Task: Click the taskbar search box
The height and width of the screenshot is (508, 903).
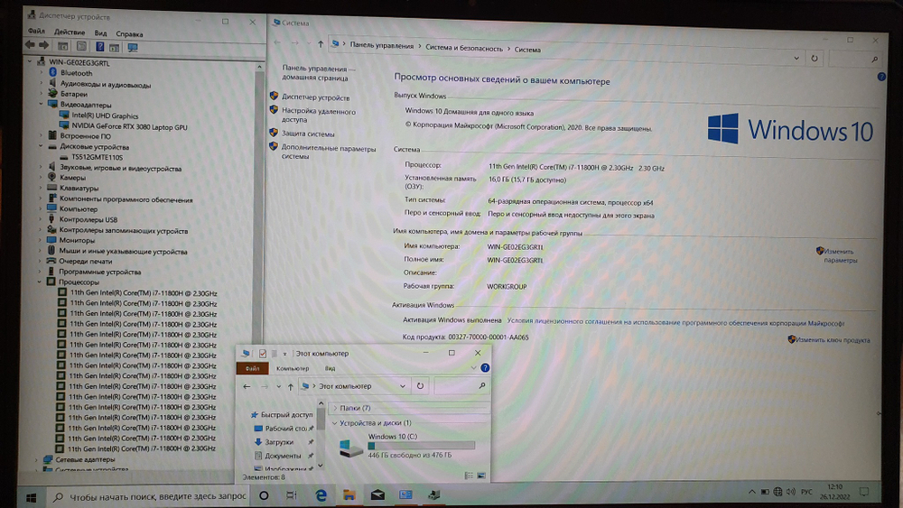Action: coord(149,496)
